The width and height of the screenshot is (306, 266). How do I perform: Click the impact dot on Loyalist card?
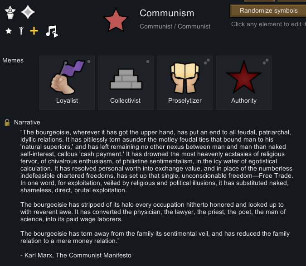89,62
